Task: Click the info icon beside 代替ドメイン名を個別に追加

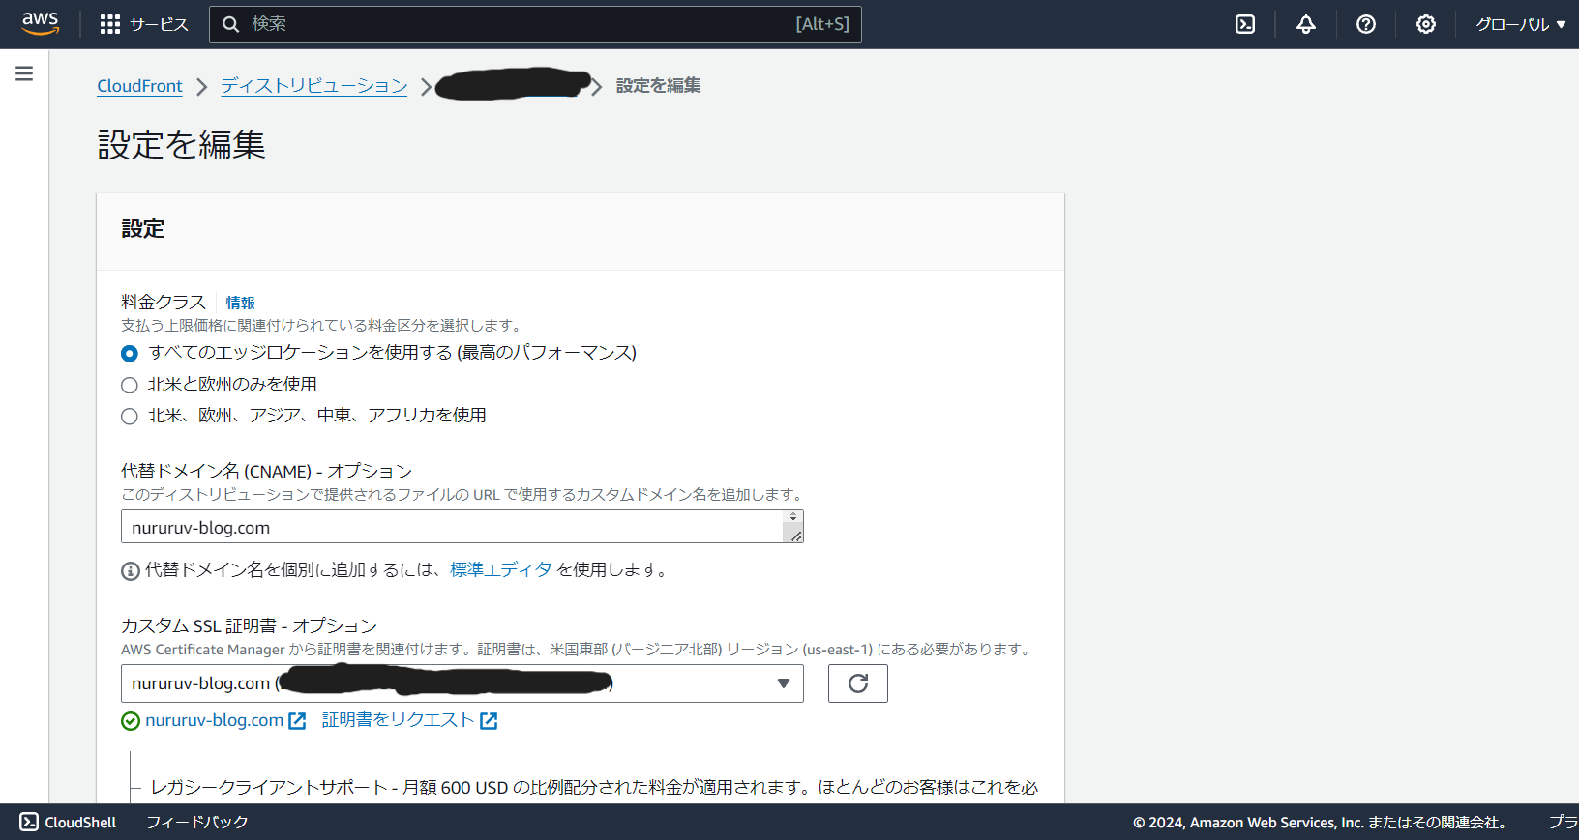Action: coord(131,571)
